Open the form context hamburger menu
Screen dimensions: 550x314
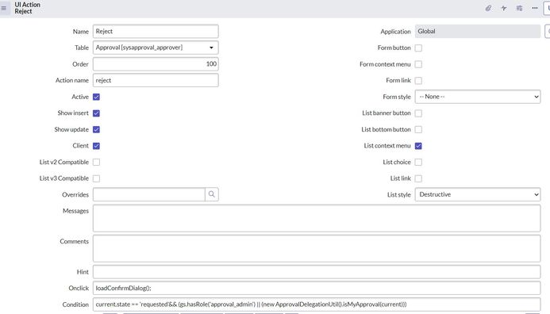click(4, 8)
